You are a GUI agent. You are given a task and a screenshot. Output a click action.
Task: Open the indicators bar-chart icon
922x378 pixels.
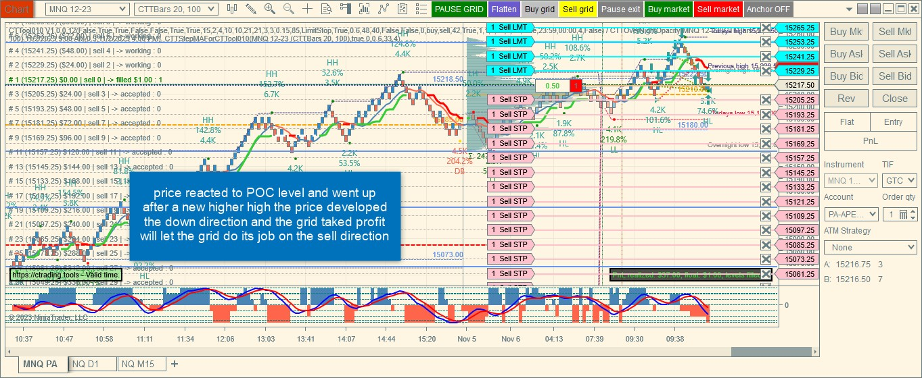coord(365,9)
